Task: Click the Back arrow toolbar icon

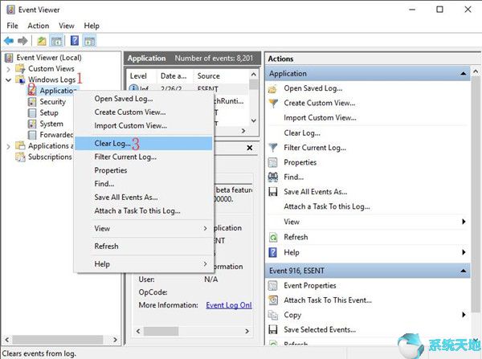Action: [9, 41]
